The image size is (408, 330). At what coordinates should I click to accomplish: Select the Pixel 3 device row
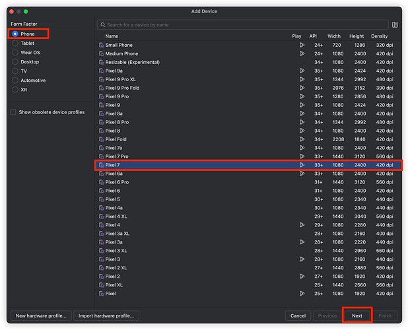click(x=248, y=259)
